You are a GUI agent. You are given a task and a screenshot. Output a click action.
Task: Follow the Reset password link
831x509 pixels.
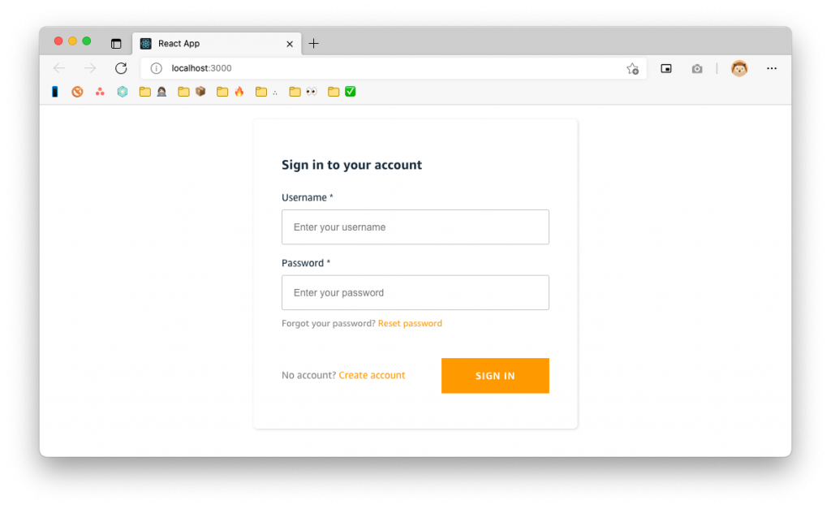point(410,323)
